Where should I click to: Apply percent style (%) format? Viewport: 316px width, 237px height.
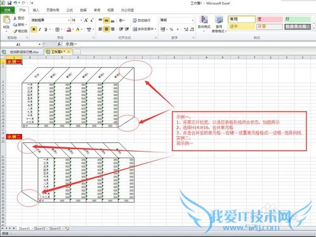point(171,29)
